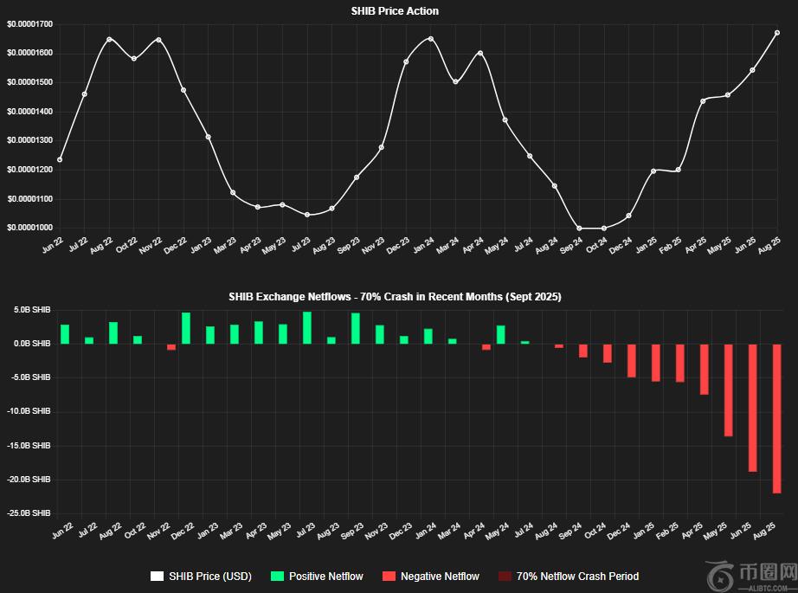Screen dimensions: 798x593
Task: Click the white SHIB Price legend swatch
Action: pos(157,576)
